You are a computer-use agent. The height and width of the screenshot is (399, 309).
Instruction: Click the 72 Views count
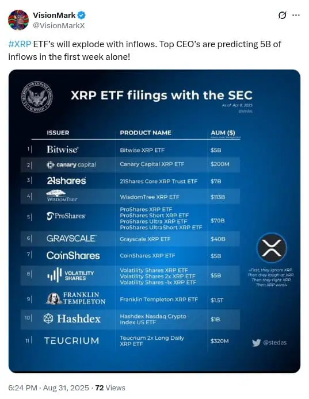click(110, 388)
